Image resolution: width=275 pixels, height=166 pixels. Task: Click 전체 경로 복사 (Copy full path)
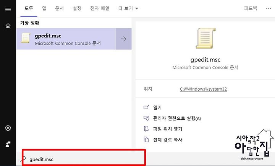click(168, 140)
